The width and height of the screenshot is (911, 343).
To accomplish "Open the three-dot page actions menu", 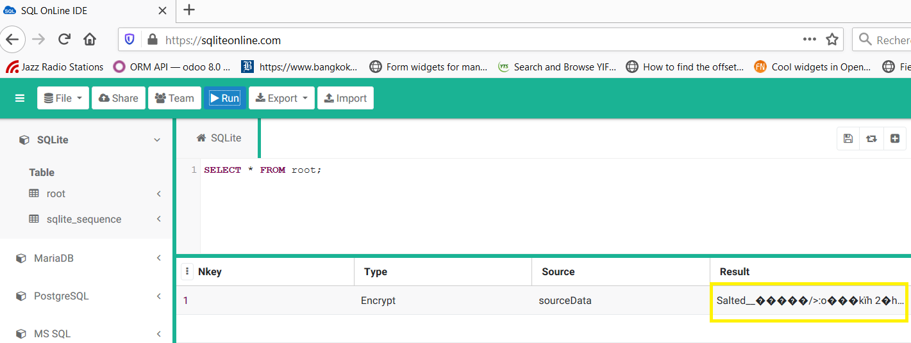I will [810, 40].
